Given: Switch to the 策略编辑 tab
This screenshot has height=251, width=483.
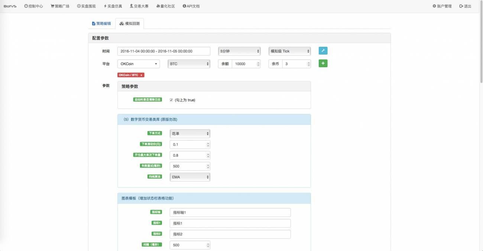Looking at the screenshot, I should (x=101, y=23).
